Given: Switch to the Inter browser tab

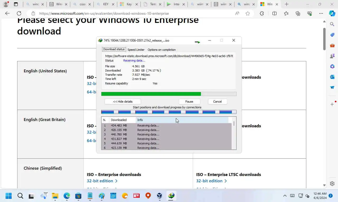Looking at the screenshot, I should (x=176, y=4).
